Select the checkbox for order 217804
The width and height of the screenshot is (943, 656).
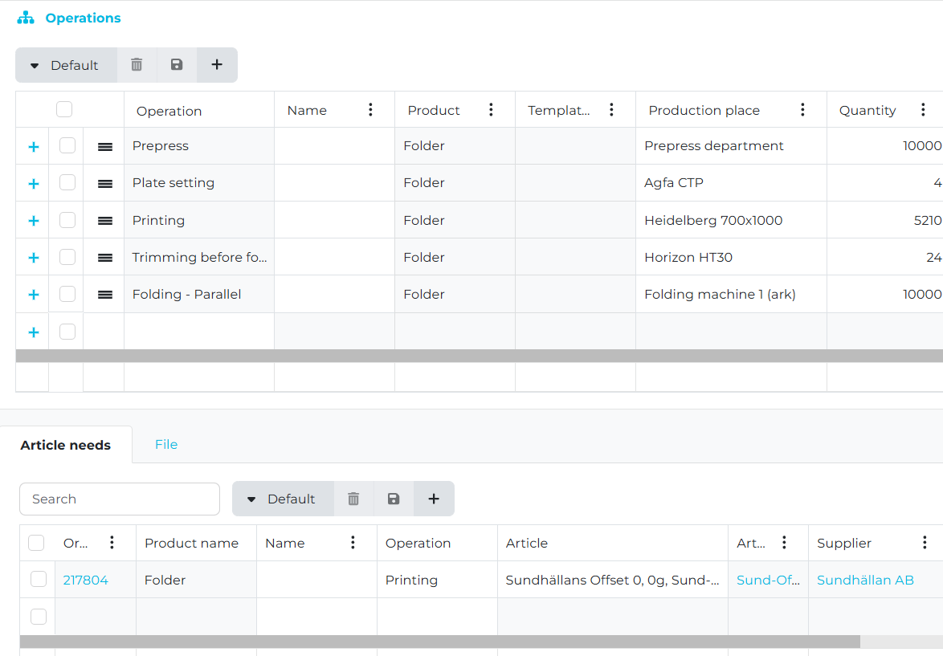[38, 579]
